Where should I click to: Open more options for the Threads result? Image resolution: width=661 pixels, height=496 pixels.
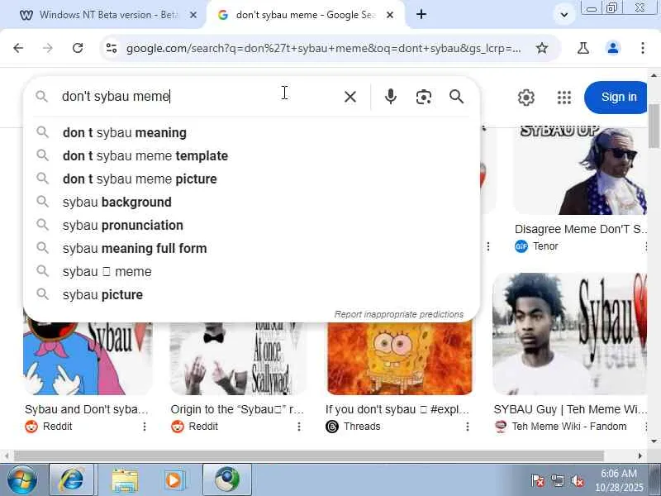[467, 427]
